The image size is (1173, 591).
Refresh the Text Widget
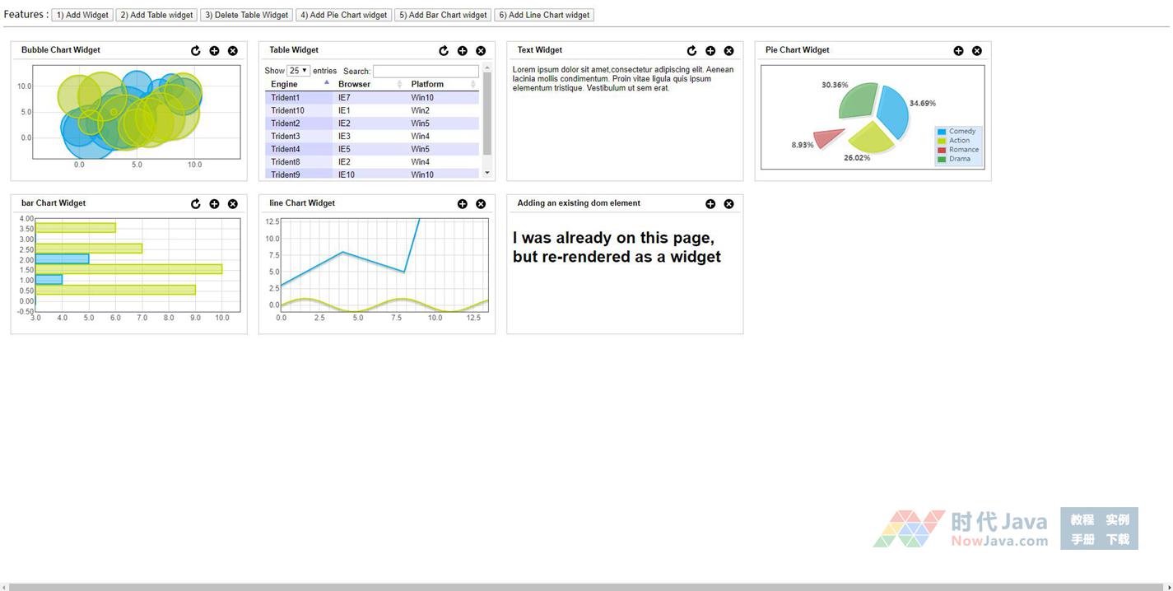tap(691, 51)
